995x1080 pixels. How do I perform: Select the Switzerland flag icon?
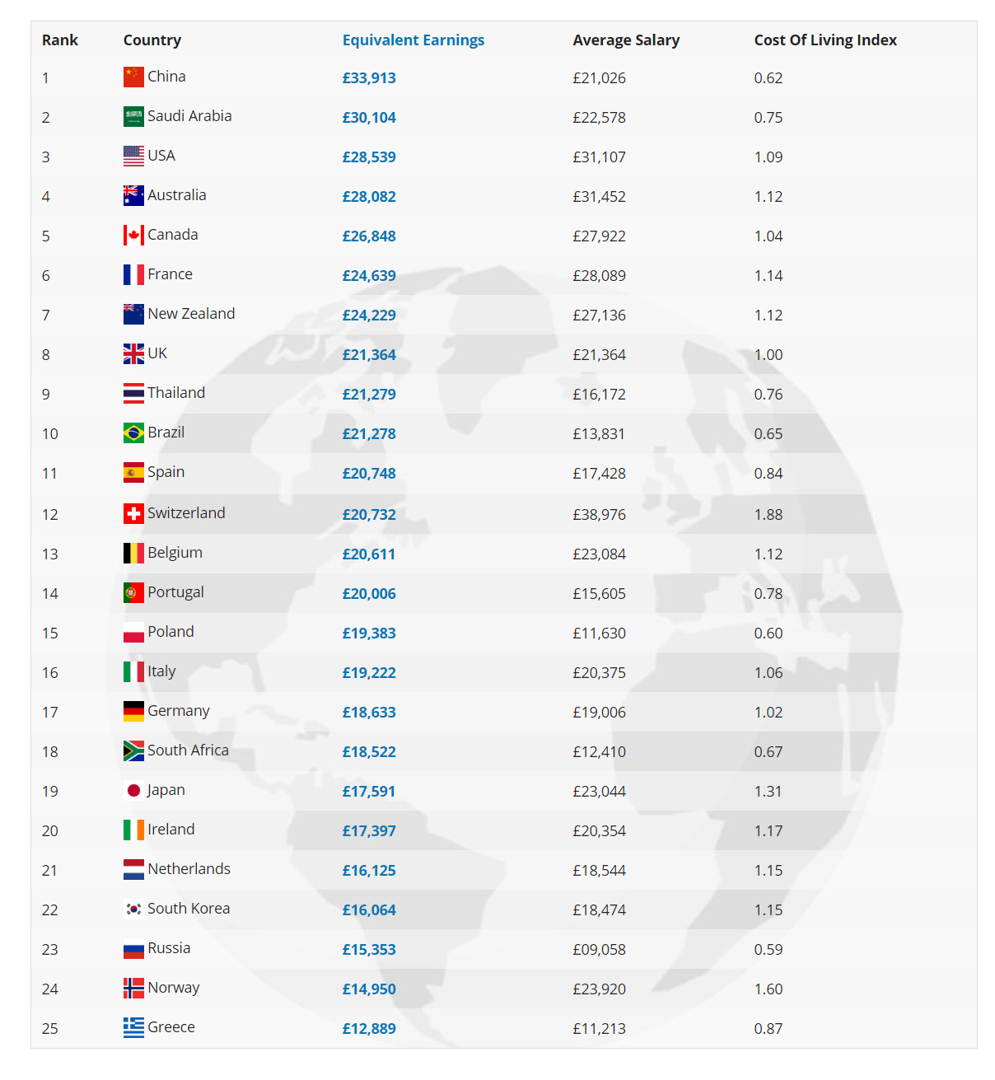point(133,514)
